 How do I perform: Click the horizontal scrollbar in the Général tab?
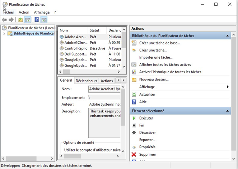pyautogui.click(x=90, y=156)
